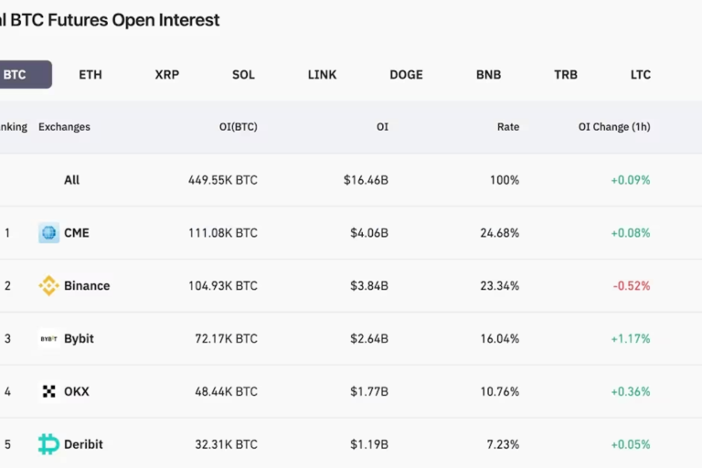Screen dimensions: 702x468
Task: Select the BTC coin tab
Action: [16, 75]
